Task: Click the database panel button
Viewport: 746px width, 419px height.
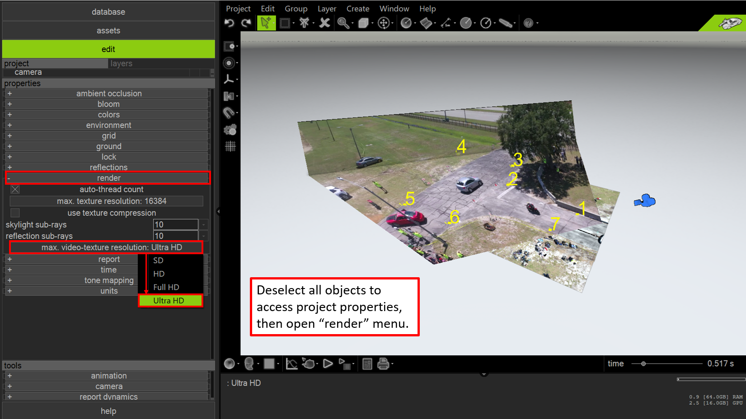Action: click(108, 12)
